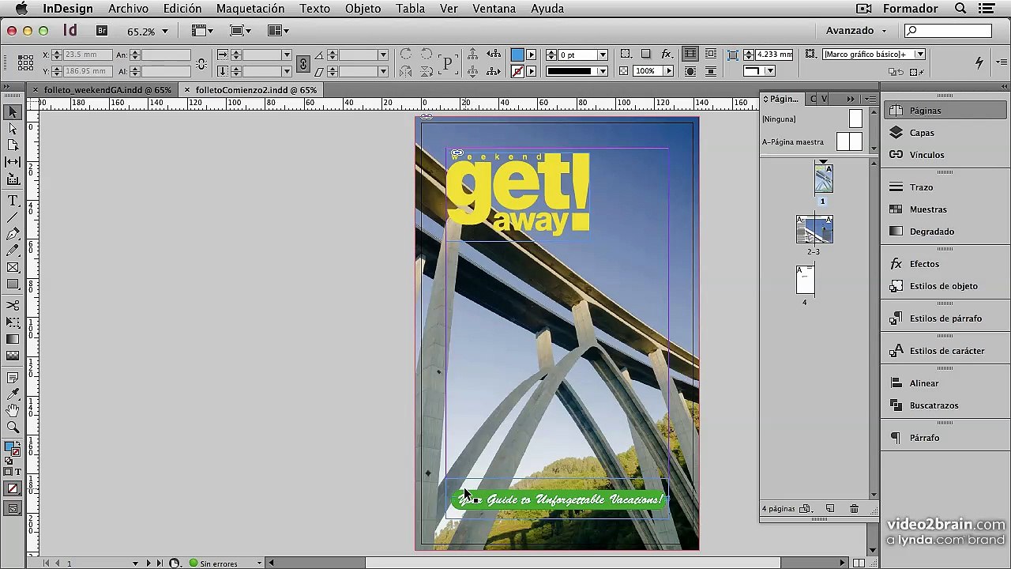This screenshot has height=569, width=1011.
Task: Switch to folleto_weekendGA.indd tab
Action: pos(101,90)
